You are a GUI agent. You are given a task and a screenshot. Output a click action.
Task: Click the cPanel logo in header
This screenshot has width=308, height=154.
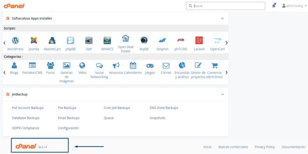coord(14,6)
